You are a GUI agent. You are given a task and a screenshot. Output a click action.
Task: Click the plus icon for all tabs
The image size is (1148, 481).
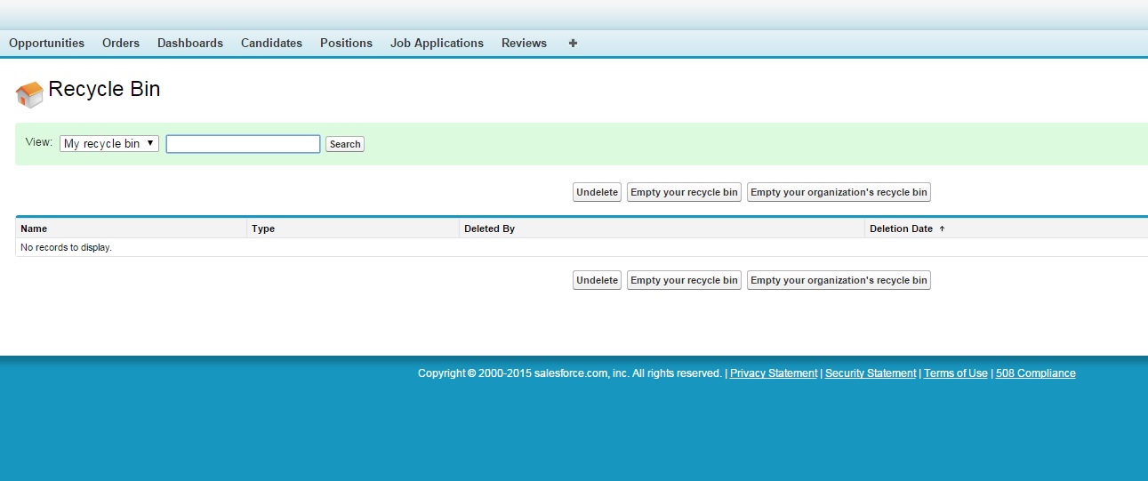[573, 43]
